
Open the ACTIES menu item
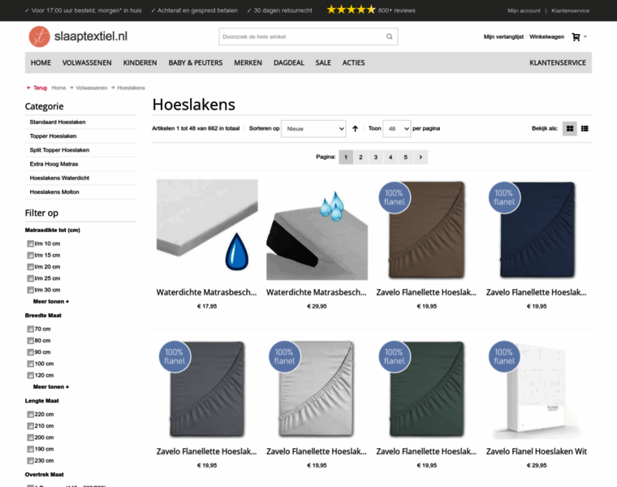coord(353,62)
